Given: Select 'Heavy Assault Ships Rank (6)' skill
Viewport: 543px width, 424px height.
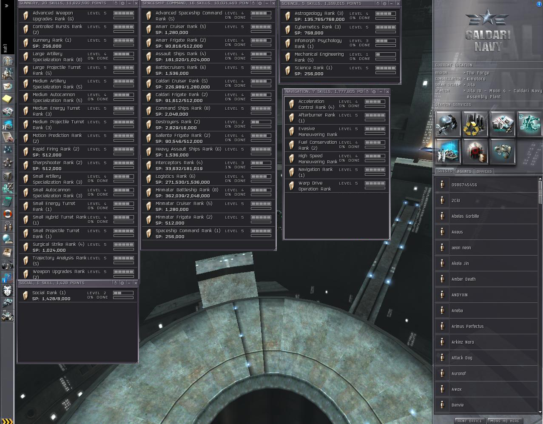Looking at the screenshot, I should (208, 152).
